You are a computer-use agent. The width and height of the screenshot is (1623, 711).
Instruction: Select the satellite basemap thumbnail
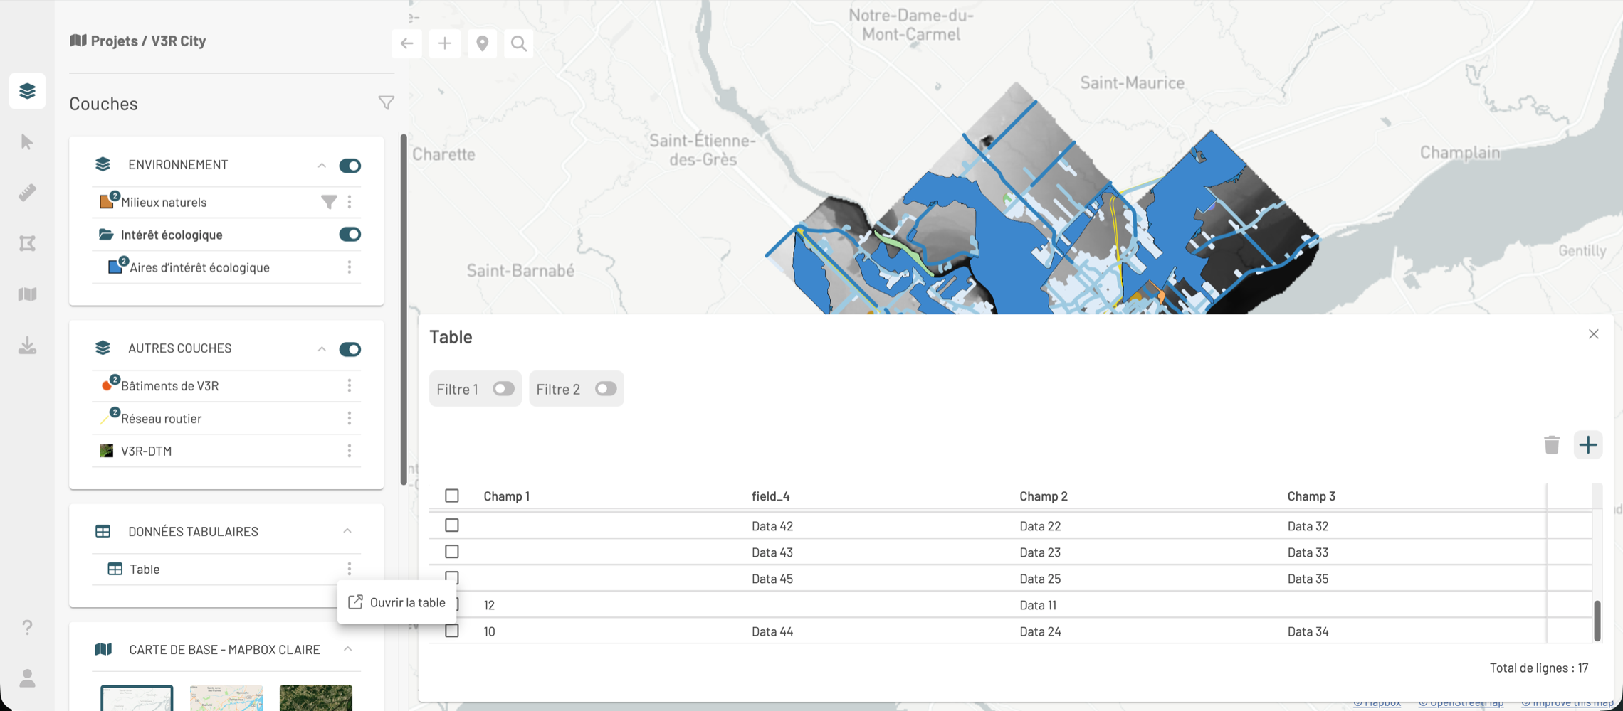tap(315, 697)
